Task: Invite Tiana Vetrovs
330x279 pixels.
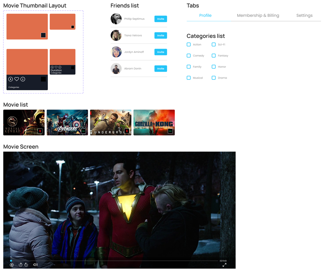Action: click(161, 36)
